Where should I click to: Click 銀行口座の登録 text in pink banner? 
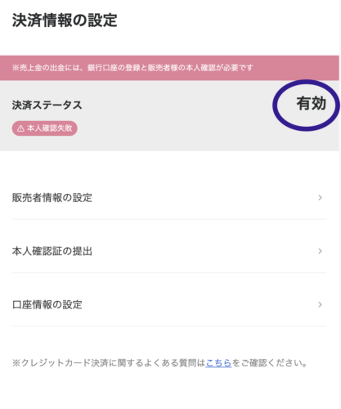click(114, 68)
